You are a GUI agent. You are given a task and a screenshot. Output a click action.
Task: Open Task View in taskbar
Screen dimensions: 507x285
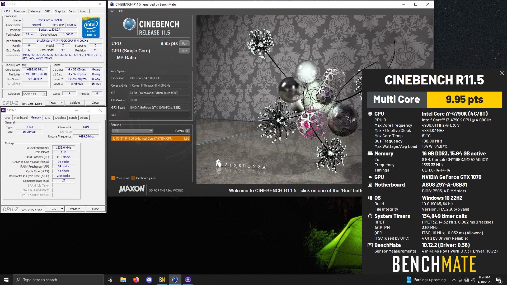[x=110, y=280]
